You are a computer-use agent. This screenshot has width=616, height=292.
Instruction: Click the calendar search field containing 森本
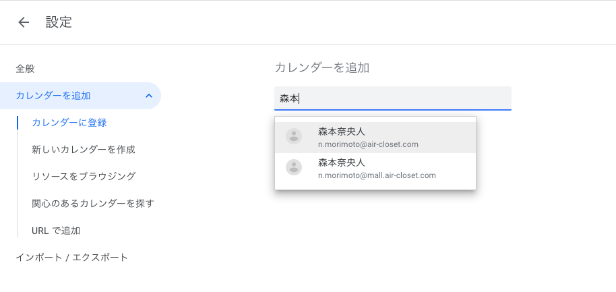click(x=392, y=98)
